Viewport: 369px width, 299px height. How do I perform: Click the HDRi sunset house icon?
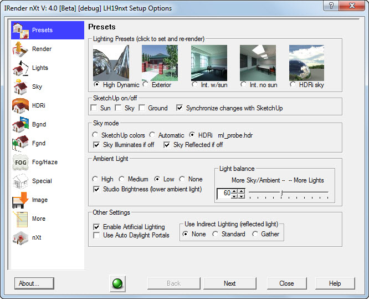click(x=20, y=106)
